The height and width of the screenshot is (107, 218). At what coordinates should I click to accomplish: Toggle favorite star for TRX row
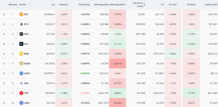pyautogui.click(x=4, y=93)
